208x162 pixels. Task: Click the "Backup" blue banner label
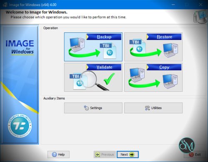click(104, 37)
